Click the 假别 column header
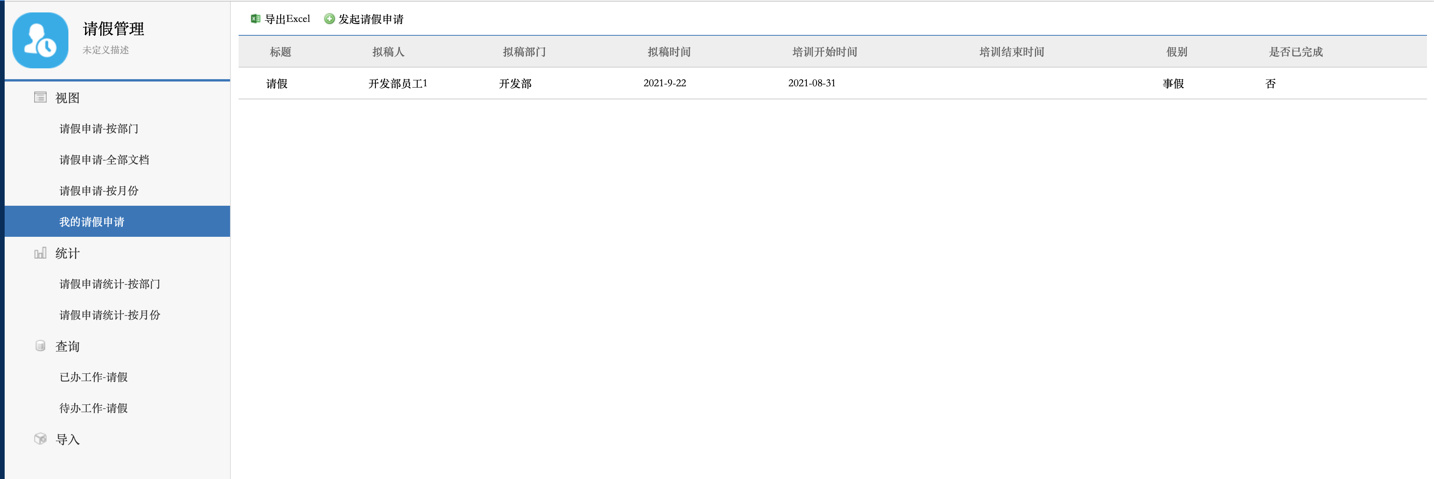The width and height of the screenshot is (1434, 479). (1177, 52)
